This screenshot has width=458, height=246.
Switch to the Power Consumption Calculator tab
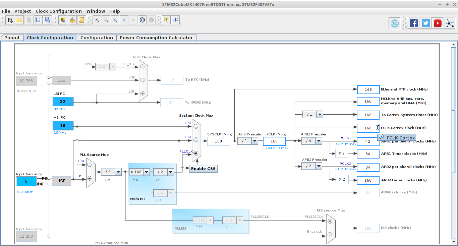(156, 38)
